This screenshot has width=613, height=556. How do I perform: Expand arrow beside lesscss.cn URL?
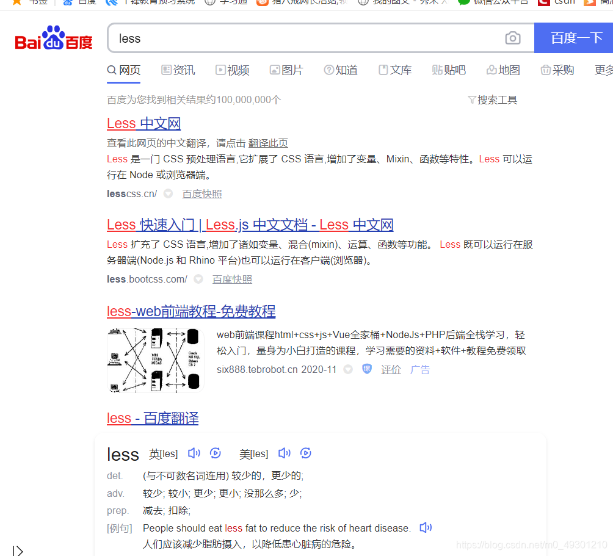tap(168, 193)
